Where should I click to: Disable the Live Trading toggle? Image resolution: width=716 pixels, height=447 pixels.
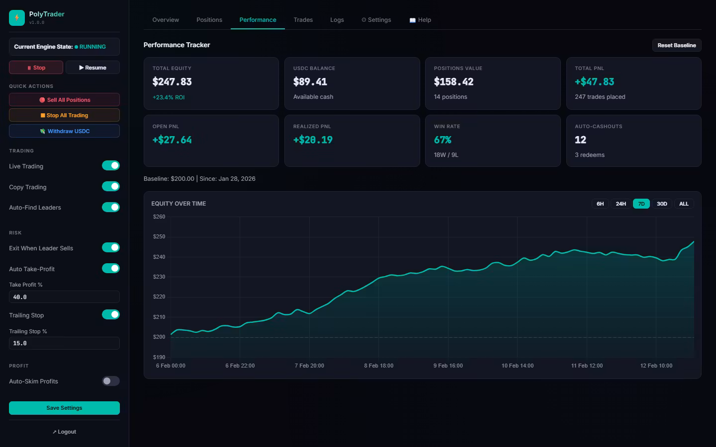click(x=110, y=166)
